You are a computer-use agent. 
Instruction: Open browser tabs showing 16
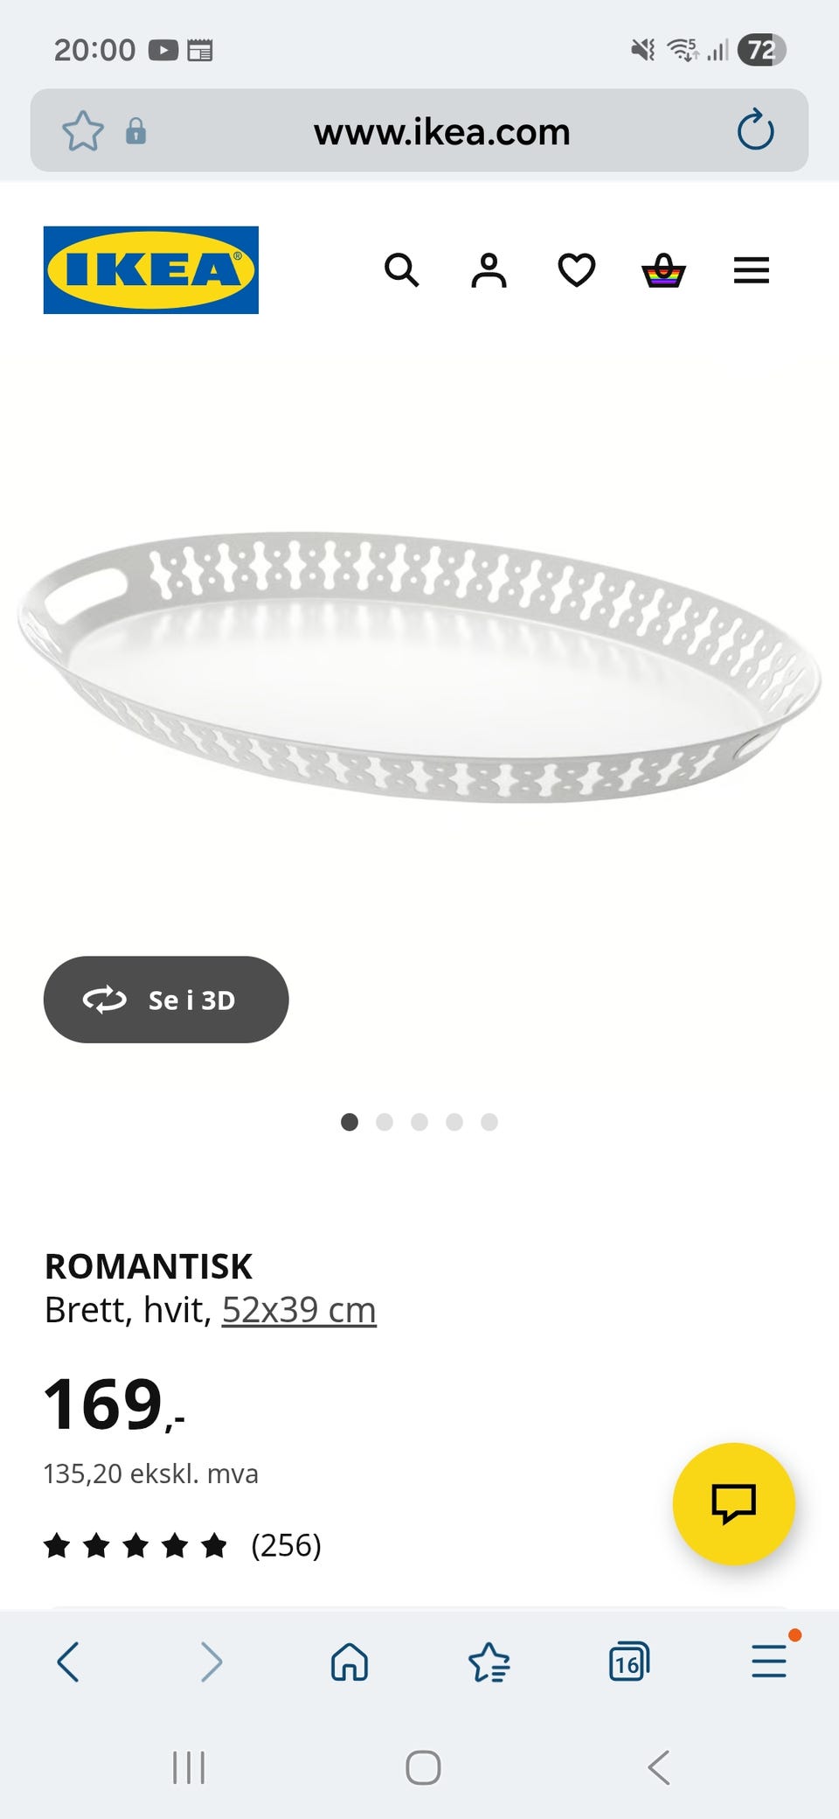point(629,1662)
